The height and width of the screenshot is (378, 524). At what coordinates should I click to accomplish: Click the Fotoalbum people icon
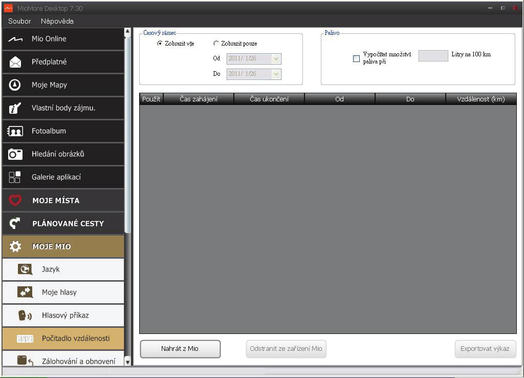(x=15, y=131)
